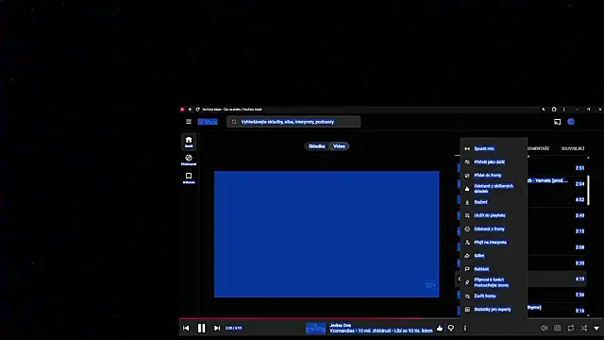This screenshot has width=604, height=340.
Task: Open Explore in the sidebar
Action: coord(189,160)
